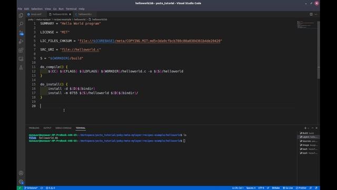Close the terminal panel

point(316,128)
